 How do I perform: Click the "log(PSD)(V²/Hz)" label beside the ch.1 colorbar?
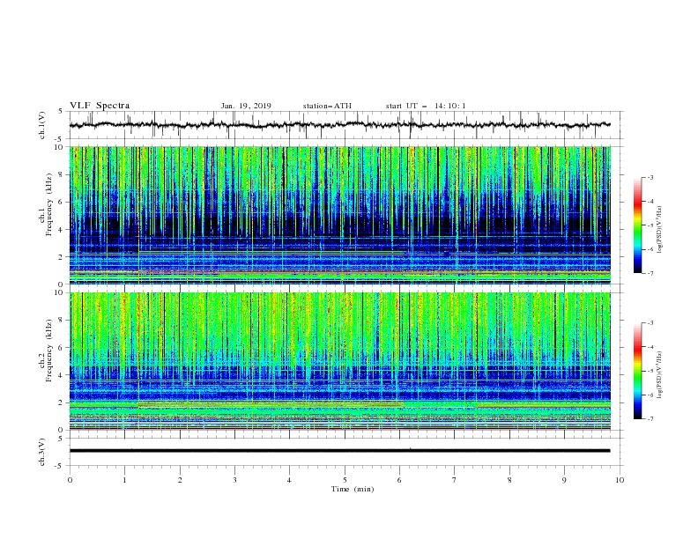659,230
